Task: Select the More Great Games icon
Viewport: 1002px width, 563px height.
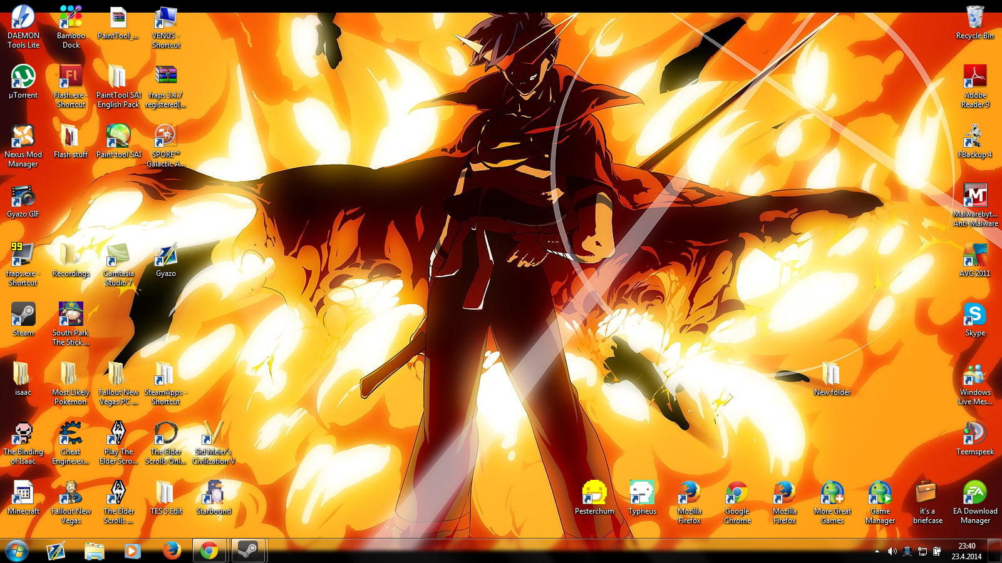Action: [832, 503]
